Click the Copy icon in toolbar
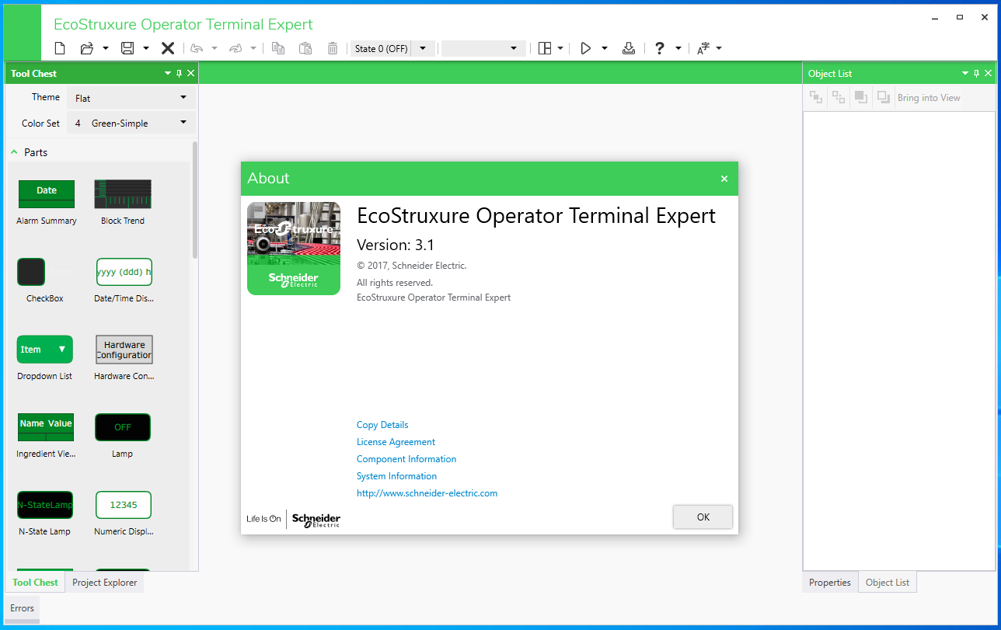The height and width of the screenshot is (630, 1001). point(278,48)
